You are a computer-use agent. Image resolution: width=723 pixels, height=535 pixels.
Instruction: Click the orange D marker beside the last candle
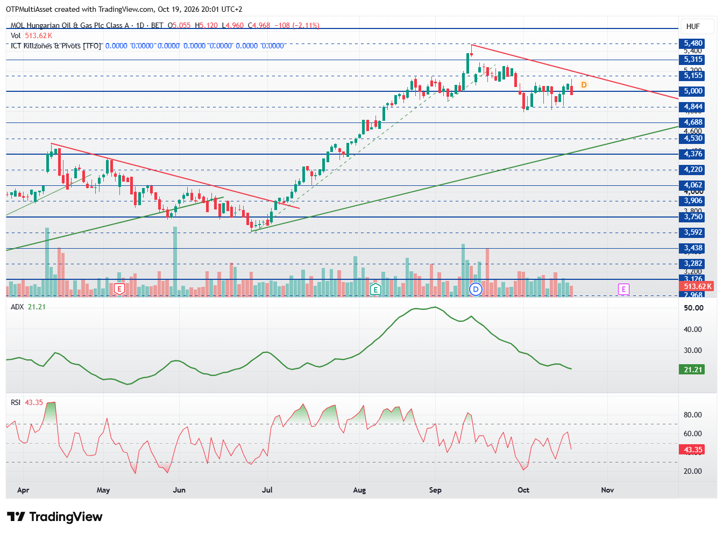pos(584,85)
